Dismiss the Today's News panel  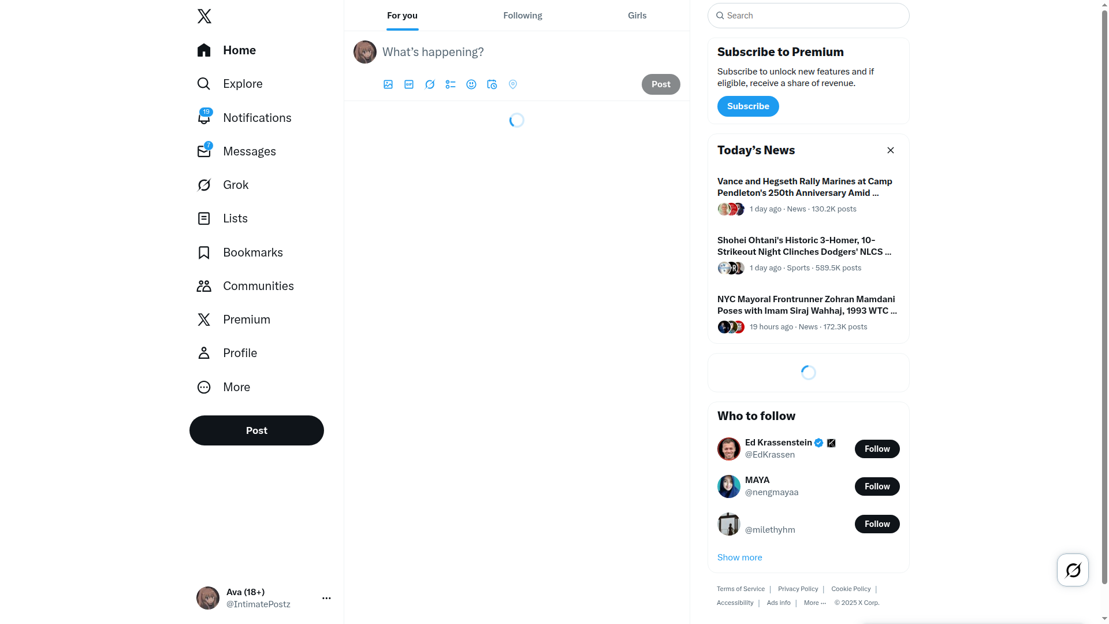point(891,150)
